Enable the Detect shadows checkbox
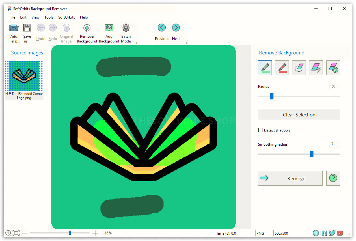This screenshot has width=356, height=241. [x=261, y=130]
